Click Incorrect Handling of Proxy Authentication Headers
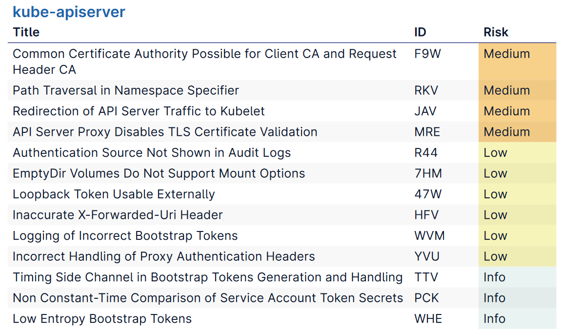 [x=164, y=256]
